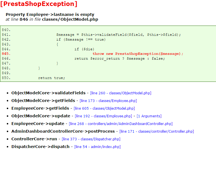Click line number 845 in red
Viewport: 216px width, 175px height.
click(6, 54)
